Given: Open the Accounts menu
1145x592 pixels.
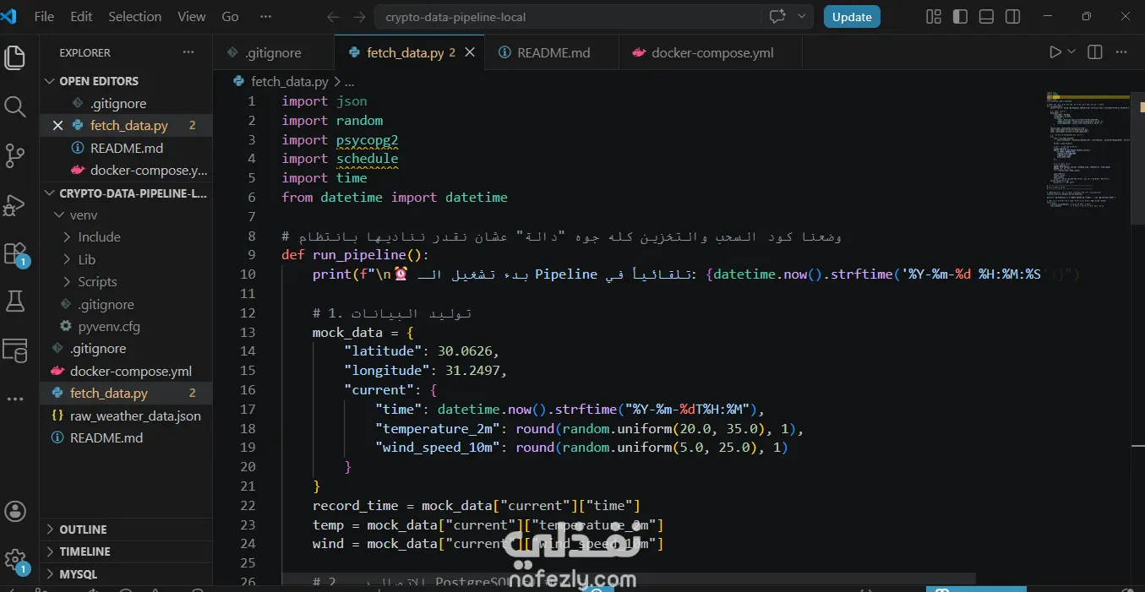Looking at the screenshot, I should [x=15, y=511].
